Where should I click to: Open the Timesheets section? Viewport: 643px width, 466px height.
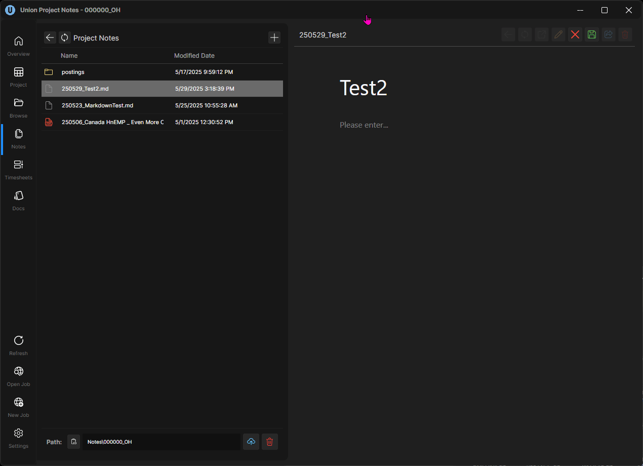coord(18,169)
